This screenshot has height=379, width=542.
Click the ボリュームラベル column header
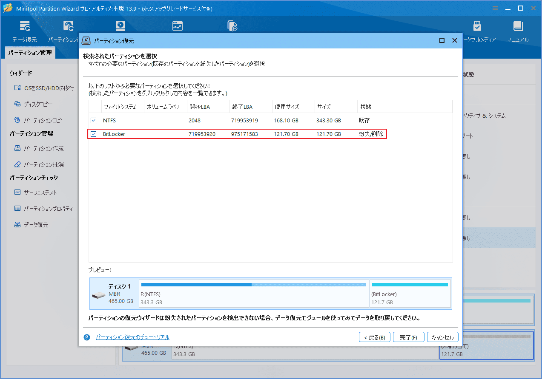[x=165, y=107]
